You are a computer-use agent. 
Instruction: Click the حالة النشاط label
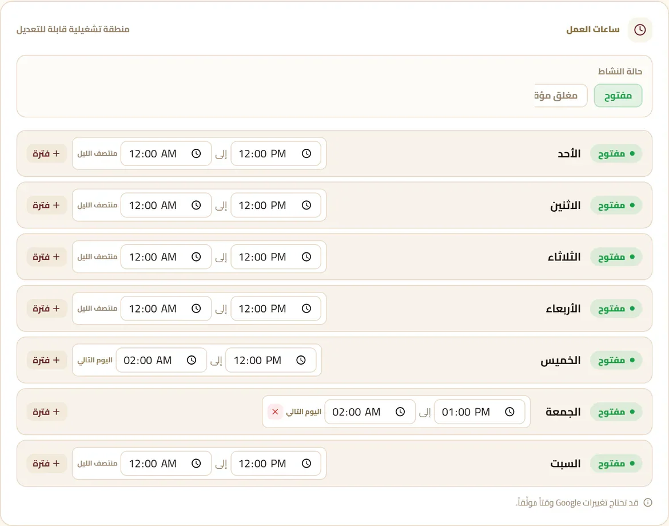tap(620, 72)
